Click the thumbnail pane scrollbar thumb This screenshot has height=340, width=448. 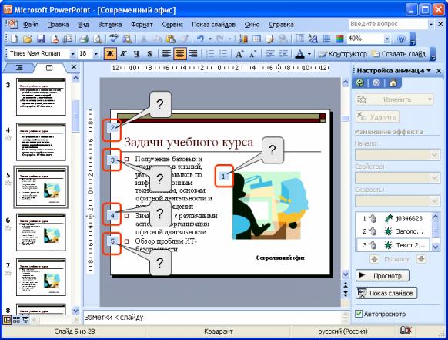click(75, 116)
